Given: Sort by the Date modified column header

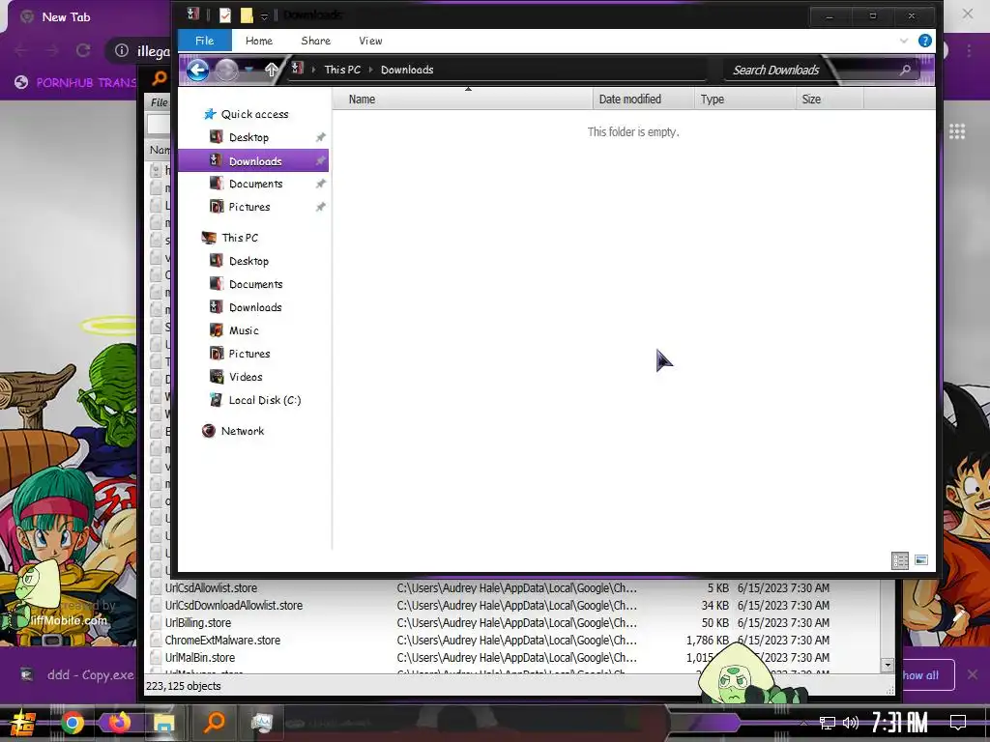Looking at the screenshot, I should [x=643, y=100].
